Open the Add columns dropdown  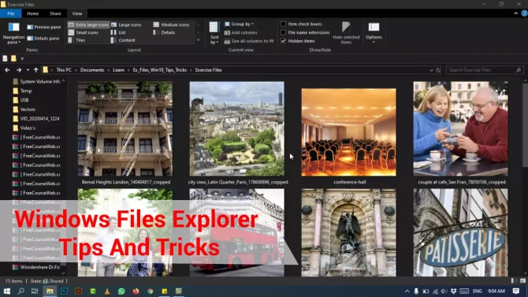coord(243,32)
